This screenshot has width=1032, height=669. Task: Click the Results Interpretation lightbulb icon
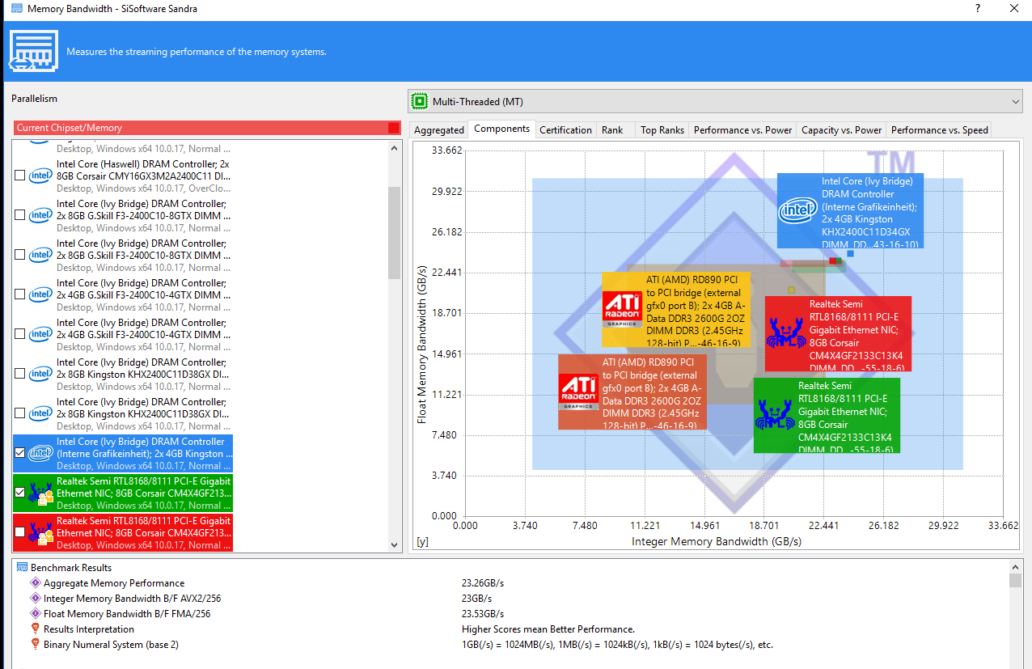35,629
